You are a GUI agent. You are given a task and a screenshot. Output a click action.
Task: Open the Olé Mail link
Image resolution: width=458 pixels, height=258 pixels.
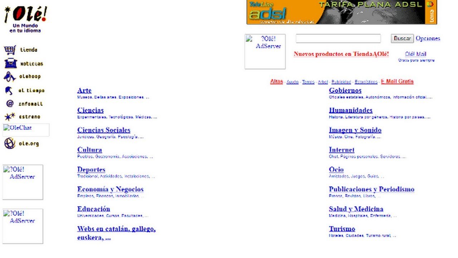tap(416, 54)
